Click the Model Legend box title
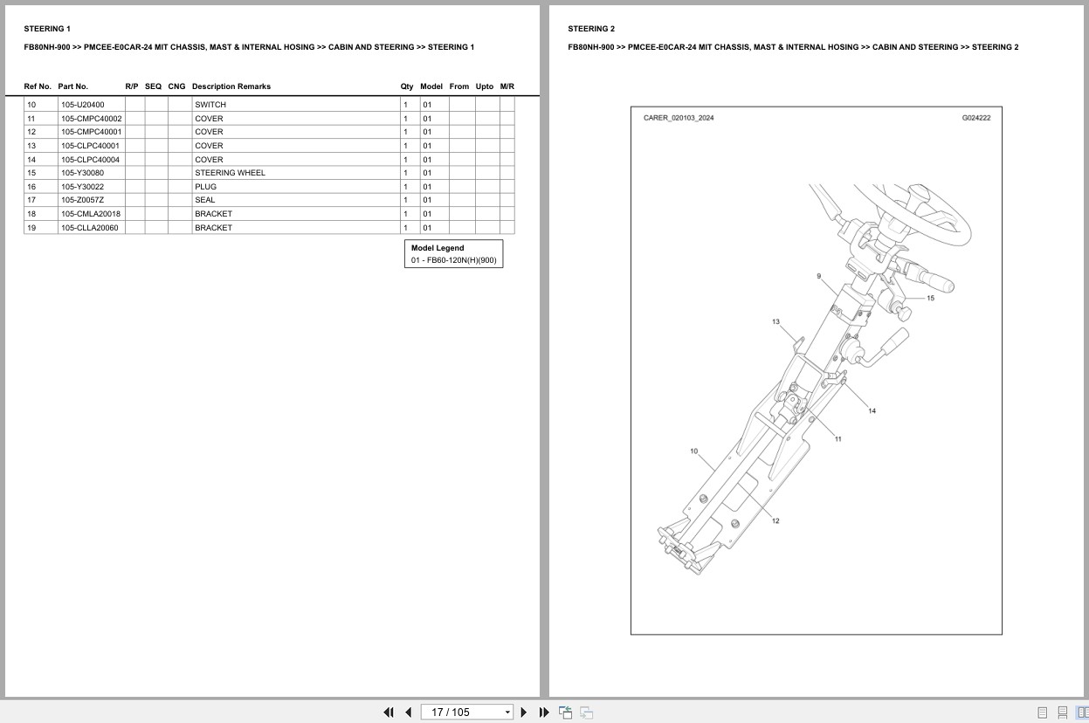Viewport: 1089px width, 723px height. 438,248
